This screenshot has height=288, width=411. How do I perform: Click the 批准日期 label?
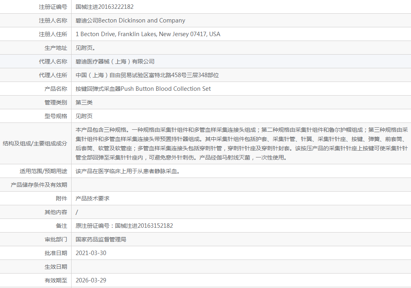click(x=56, y=253)
